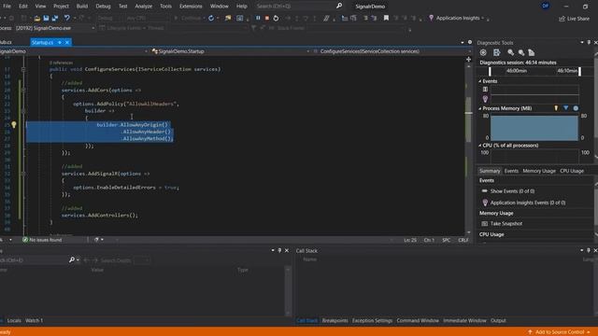
Task: Click the split editor icon above scrollbar
Action: [468, 59]
